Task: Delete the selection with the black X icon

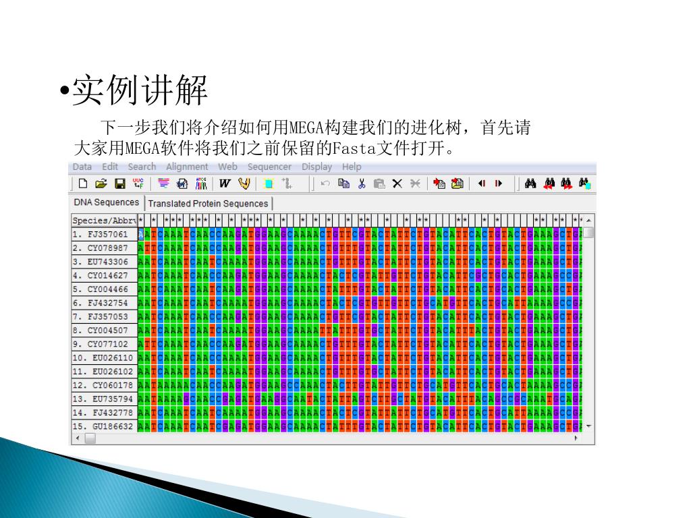Action: (397, 183)
